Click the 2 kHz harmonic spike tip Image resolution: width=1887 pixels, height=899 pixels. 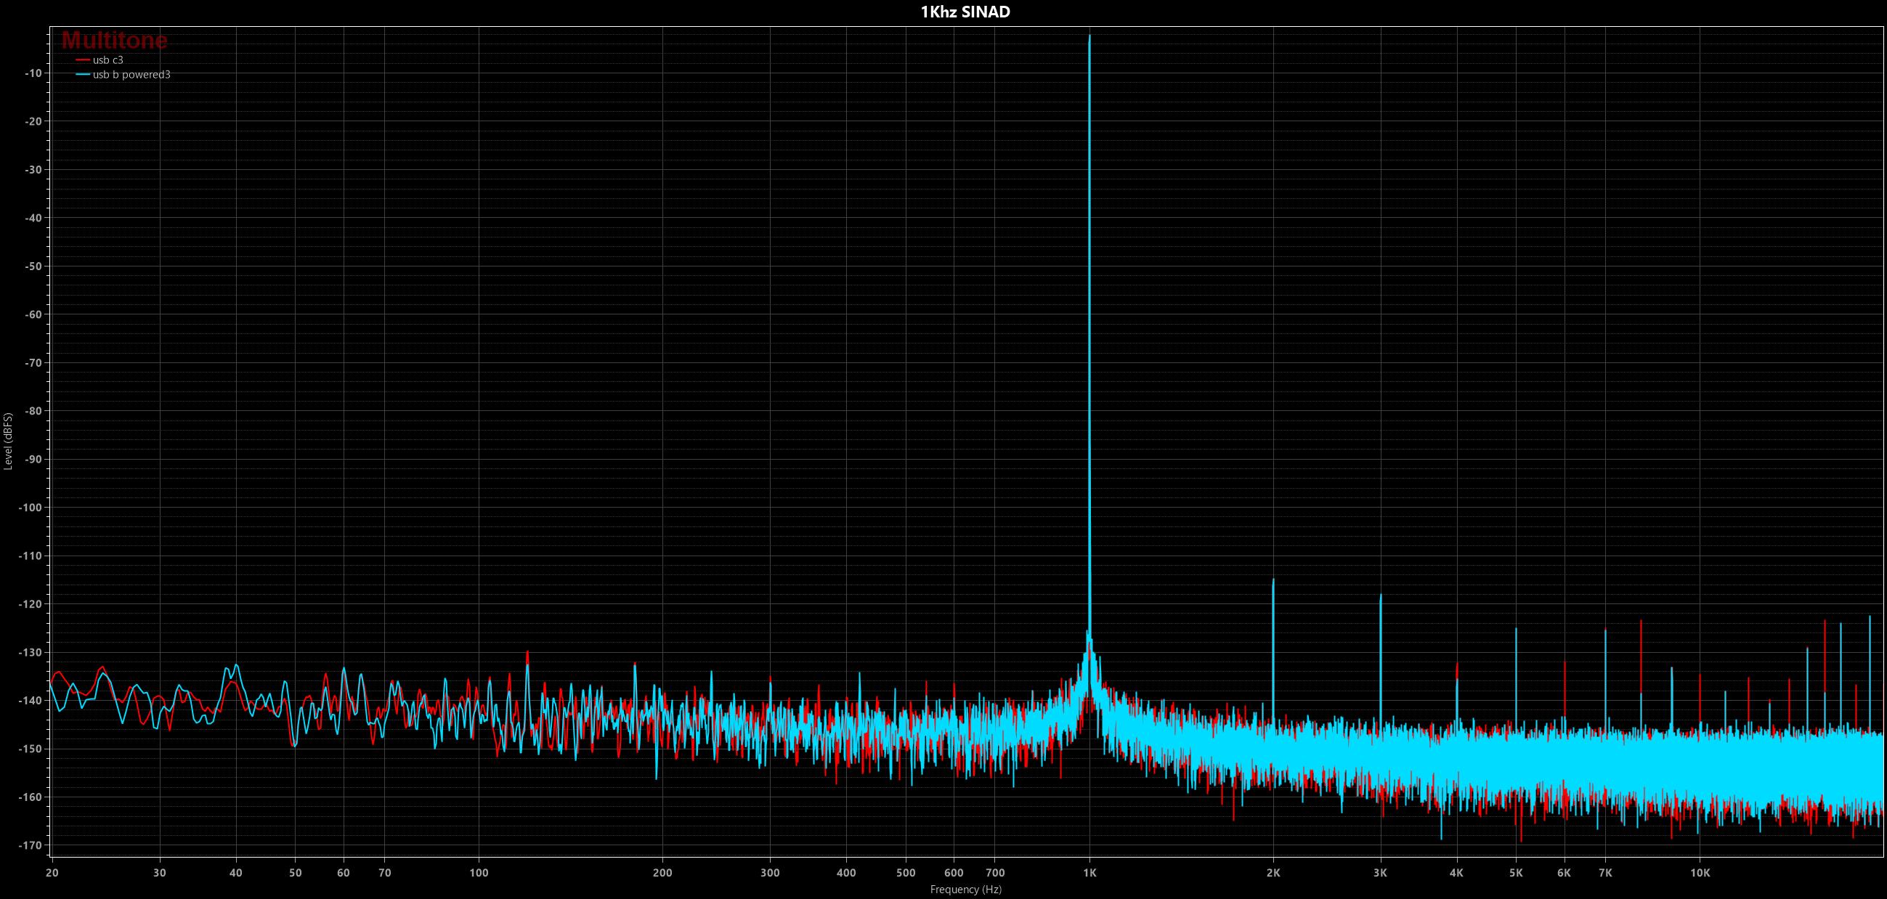click(x=1273, y=579)
